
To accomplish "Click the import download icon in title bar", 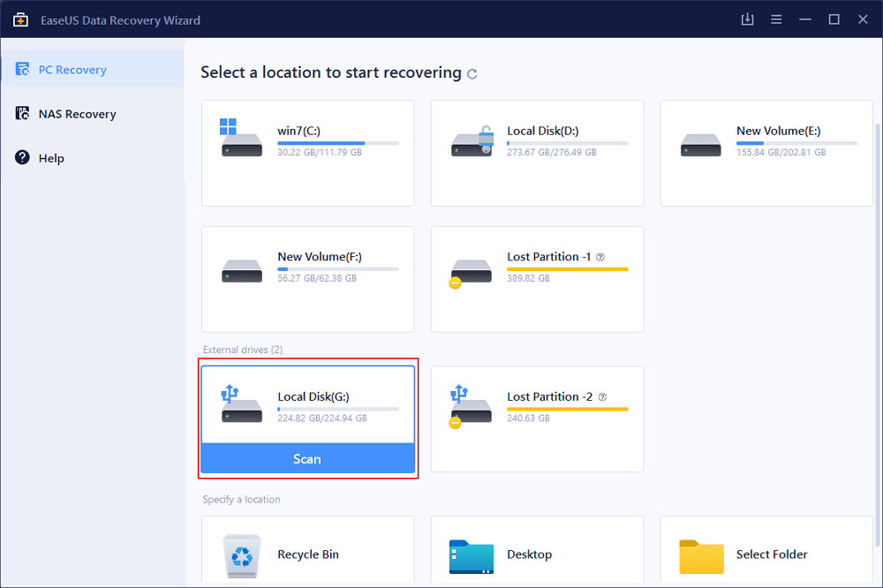I will [746, 19].
